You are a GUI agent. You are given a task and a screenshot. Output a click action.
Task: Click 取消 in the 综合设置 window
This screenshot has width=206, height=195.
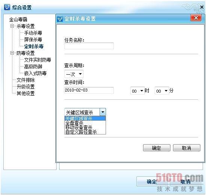[185, 182]
